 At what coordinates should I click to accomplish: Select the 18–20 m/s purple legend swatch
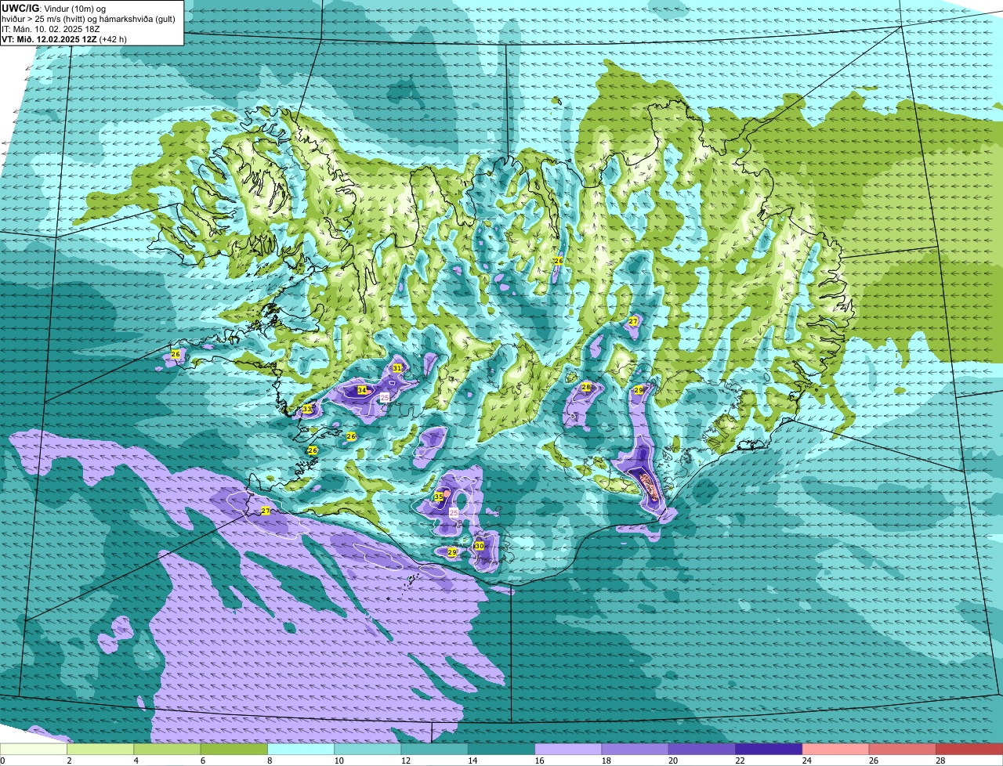pyautogui.click(x=635, y=750)
